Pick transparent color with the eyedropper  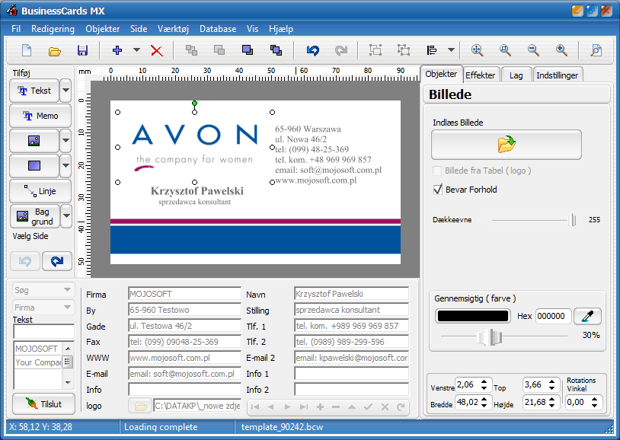587,316
